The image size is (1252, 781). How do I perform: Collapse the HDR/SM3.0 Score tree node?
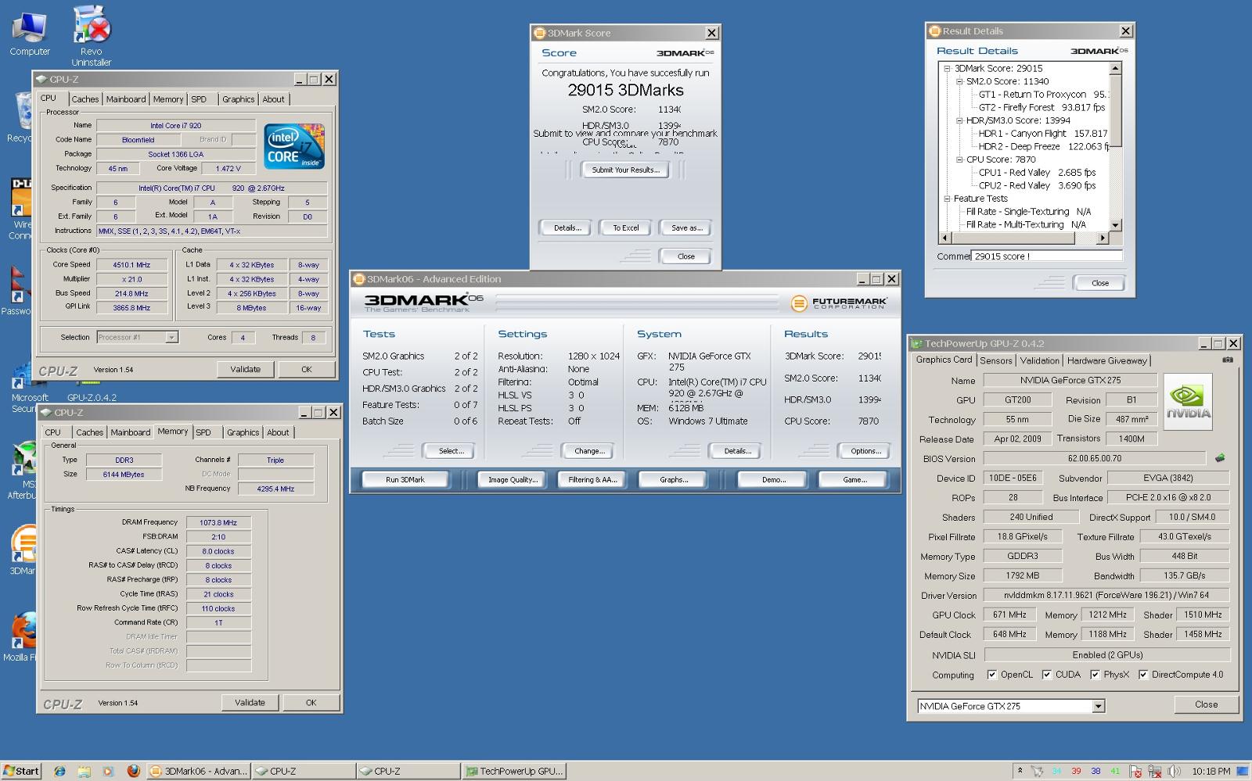coord(959,120)
